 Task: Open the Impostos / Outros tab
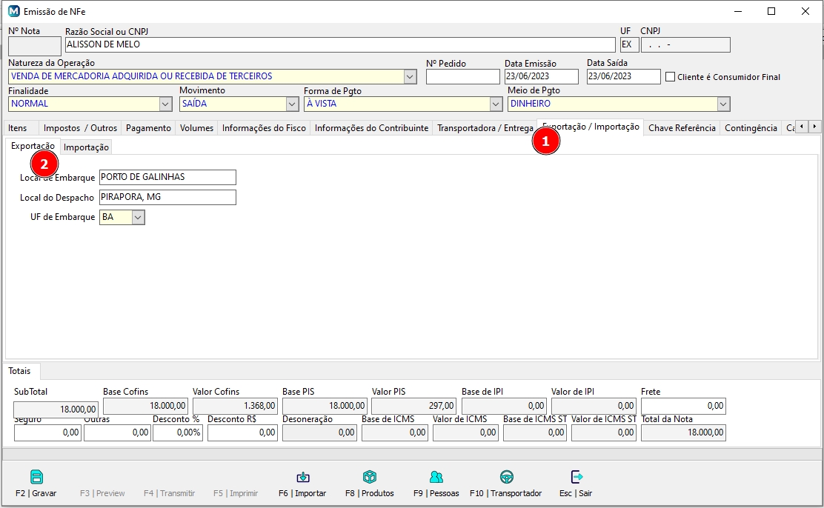80,128
